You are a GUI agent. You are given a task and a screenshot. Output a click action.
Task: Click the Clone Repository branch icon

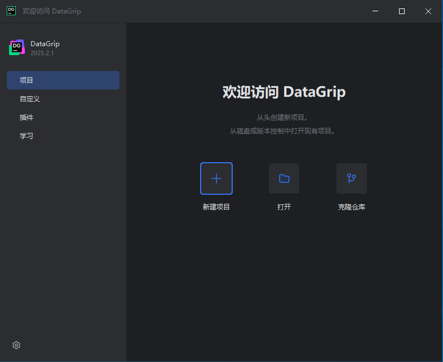click(x=352, y=178)
